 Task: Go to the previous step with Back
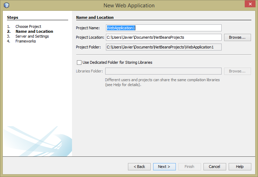coord(139,167)
